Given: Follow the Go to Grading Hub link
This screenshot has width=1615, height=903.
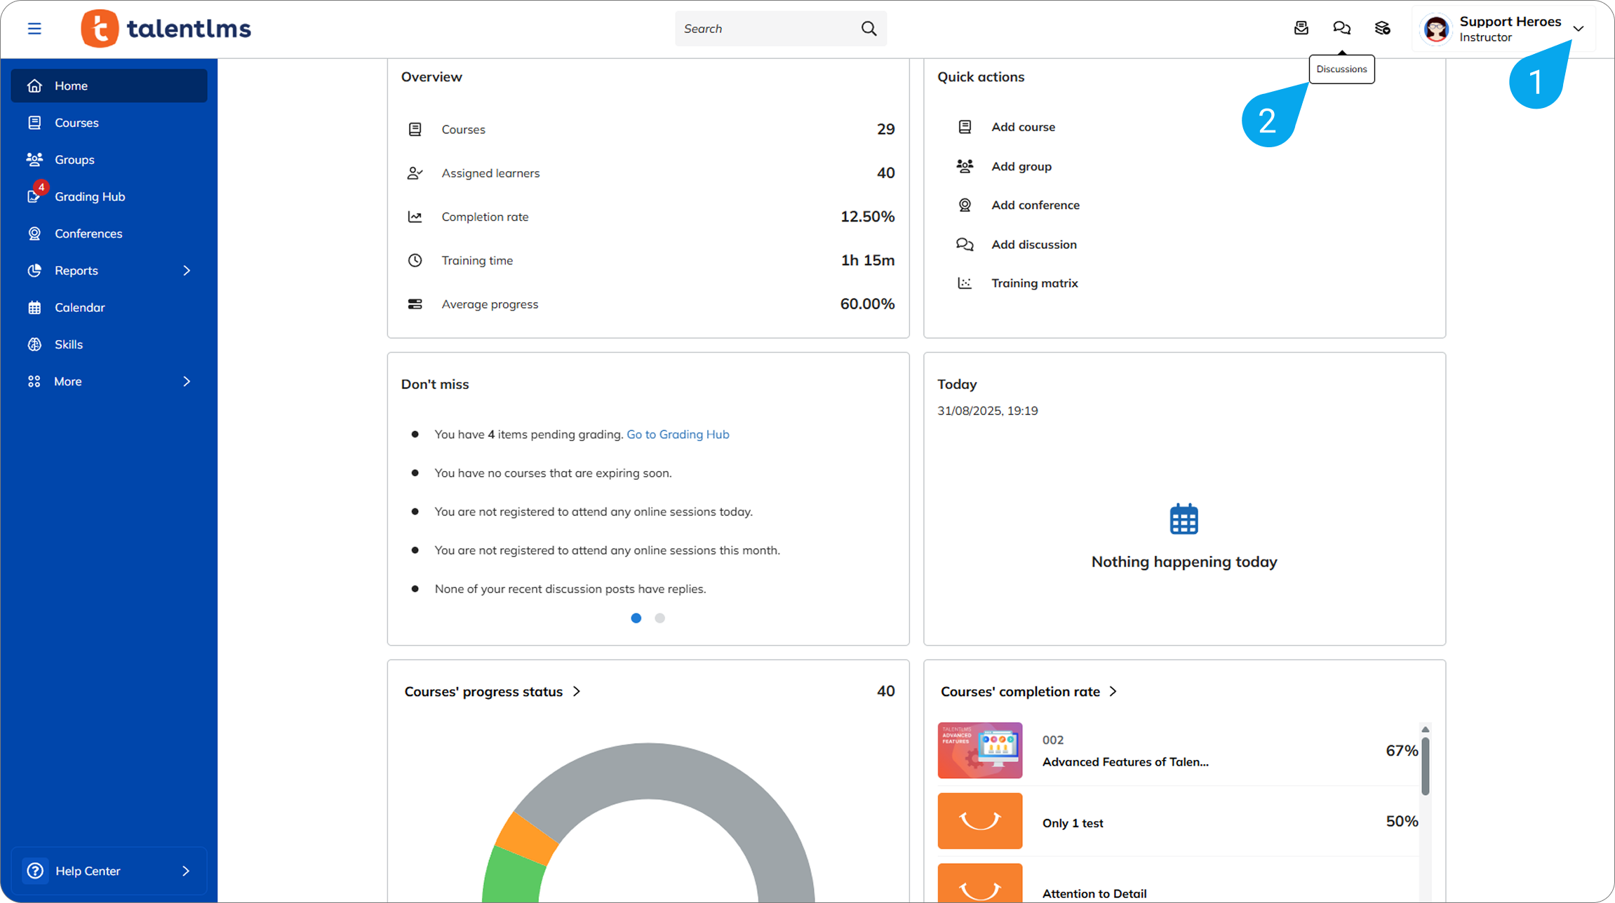Looking at the screenshot, I should pos(678,434).
